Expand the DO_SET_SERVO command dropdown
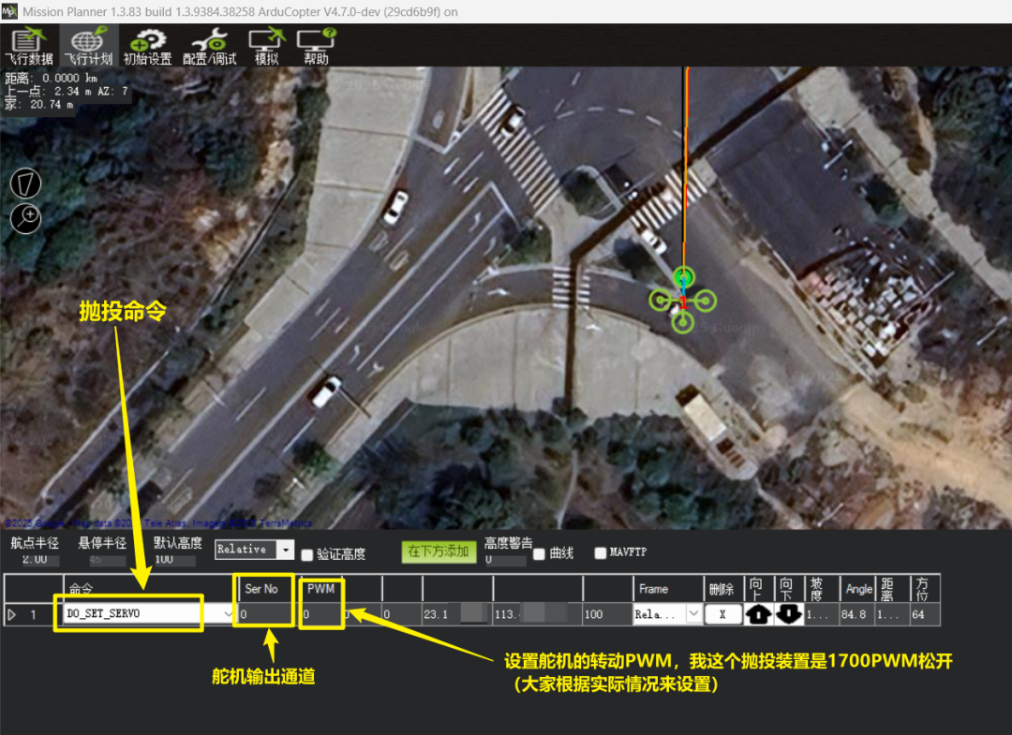Screen dimensions: 1012x735 click(229, 615)
